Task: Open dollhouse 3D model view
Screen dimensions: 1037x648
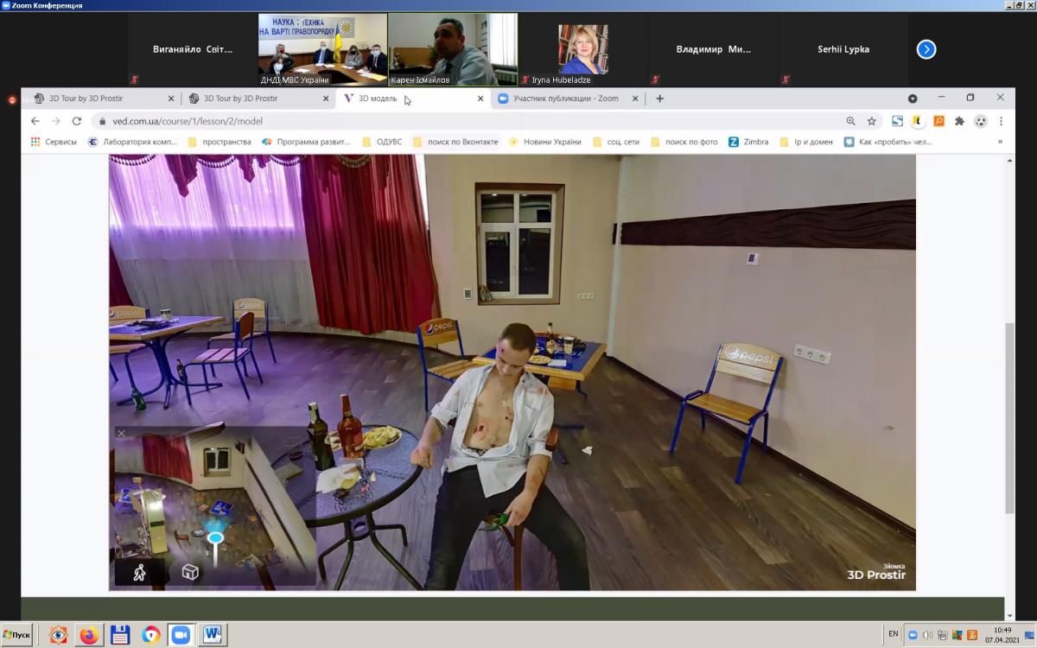Action: coord(190,572)
